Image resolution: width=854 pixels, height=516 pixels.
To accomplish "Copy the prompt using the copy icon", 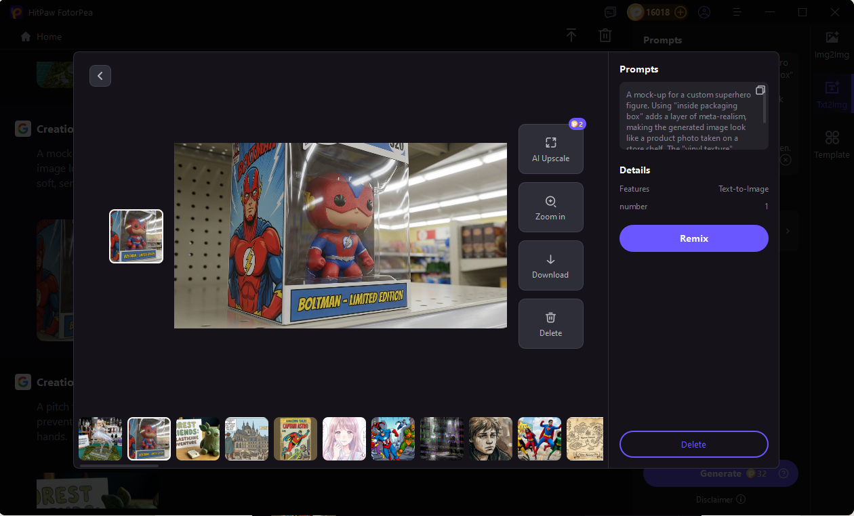I will 760,89.
